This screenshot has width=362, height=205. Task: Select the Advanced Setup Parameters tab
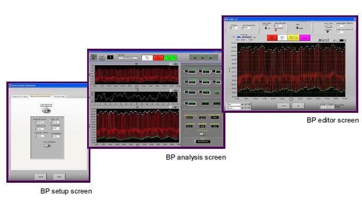point(40,96)
